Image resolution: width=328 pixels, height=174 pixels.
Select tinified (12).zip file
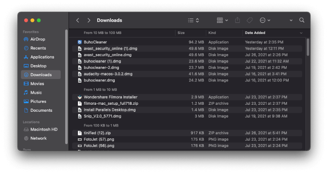97,133
